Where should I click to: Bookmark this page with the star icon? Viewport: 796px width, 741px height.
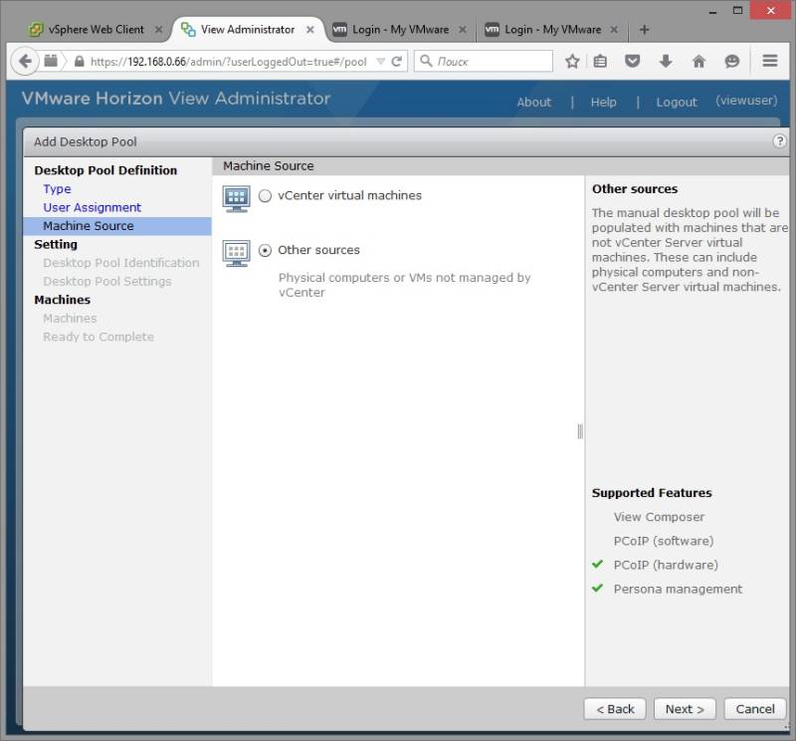[x=572, y=62]
